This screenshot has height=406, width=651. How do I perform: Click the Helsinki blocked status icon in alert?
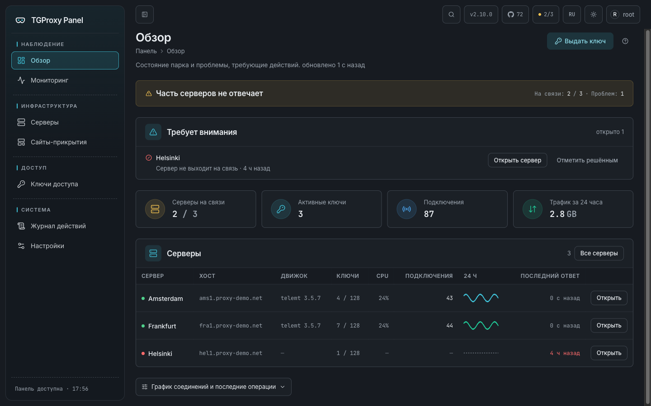point(149,158)
